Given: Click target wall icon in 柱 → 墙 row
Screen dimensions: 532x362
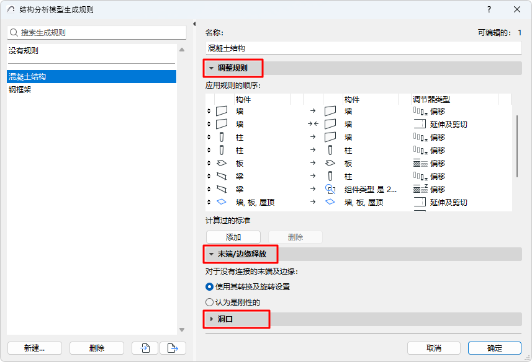Looking at the screenshot, I should [x=330, y=137].
